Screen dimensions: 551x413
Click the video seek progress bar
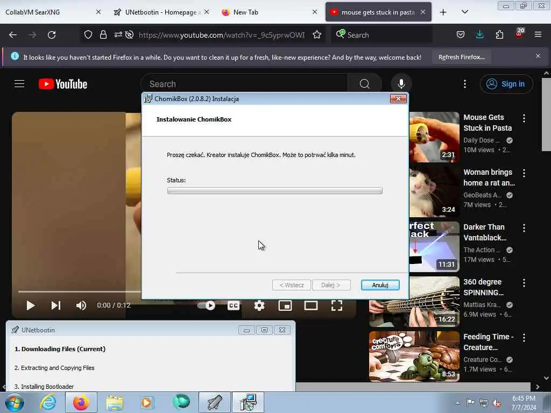coord(80,291)
